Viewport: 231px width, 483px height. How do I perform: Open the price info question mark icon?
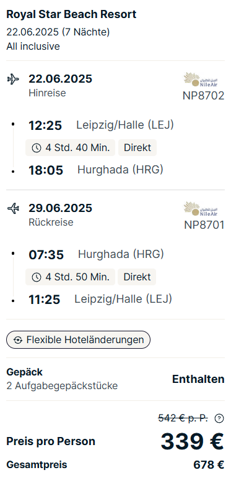click(x=219, y=418)
